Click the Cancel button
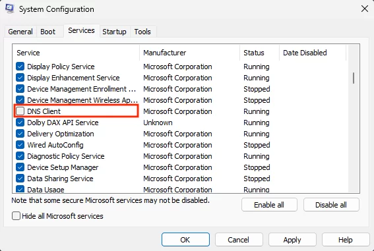This screenshot has height=251, width=374. coord(239,240)
